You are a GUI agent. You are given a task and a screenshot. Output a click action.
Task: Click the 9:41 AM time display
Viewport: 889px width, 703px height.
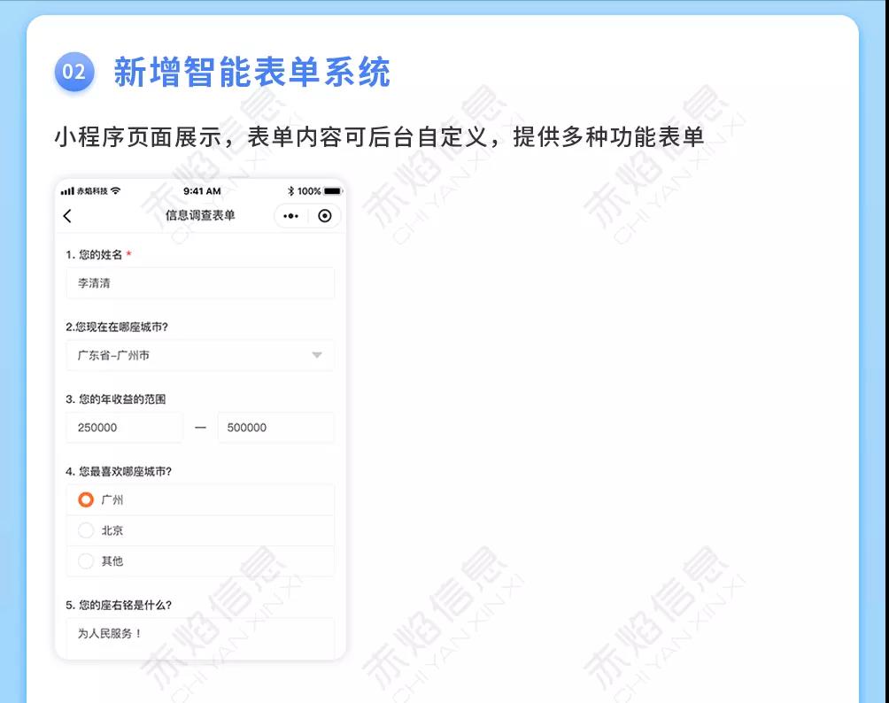(202, 191)
